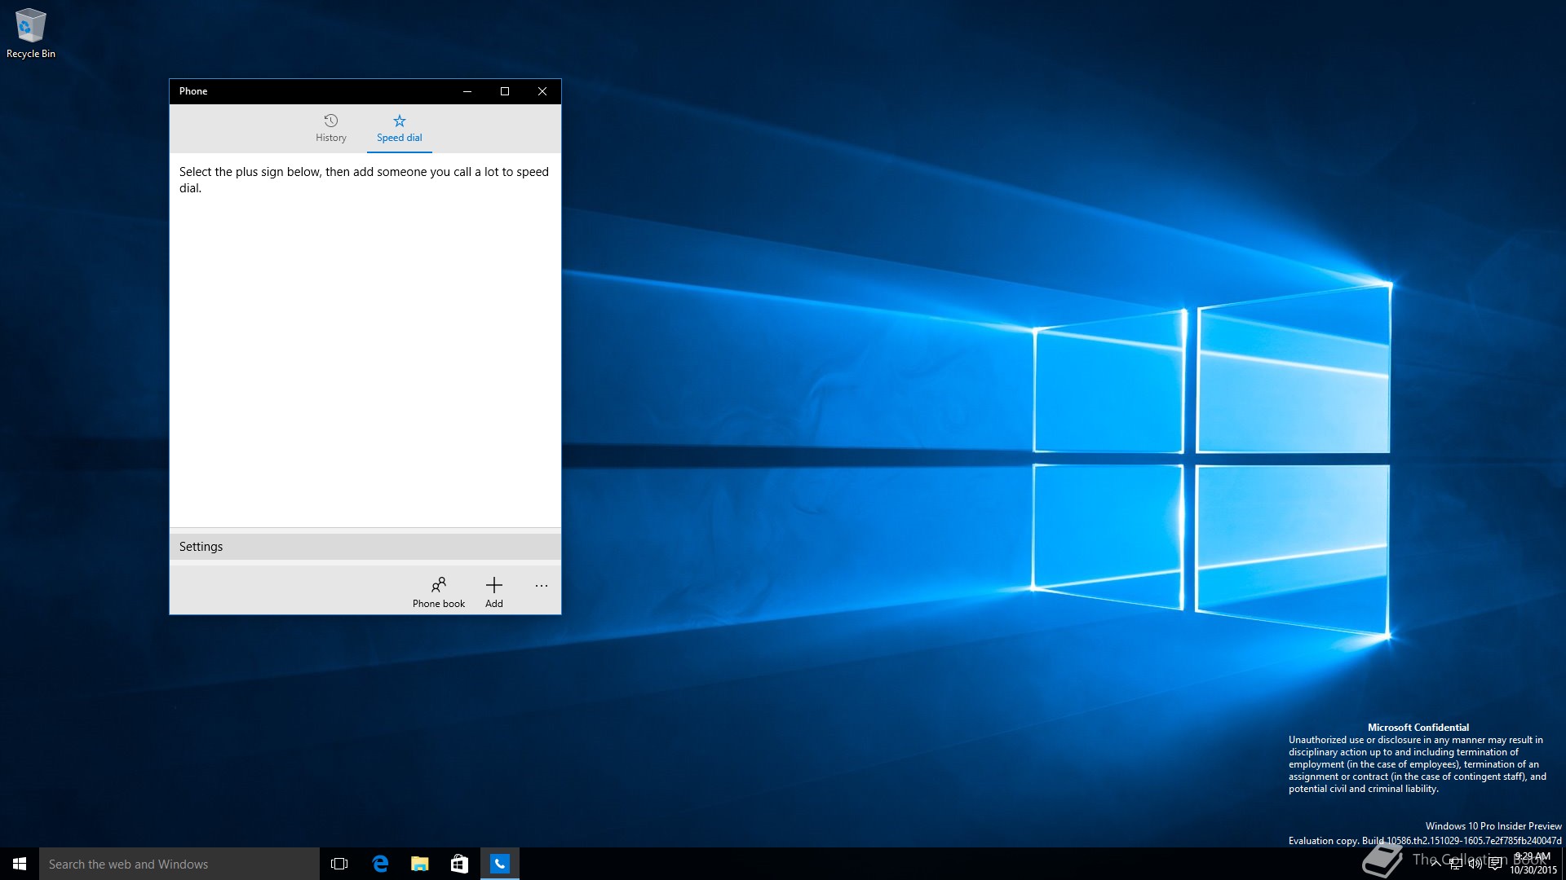Close the Phone app window
The height and width of the screenshot is (880, 1566).
(x=542, y=91)
